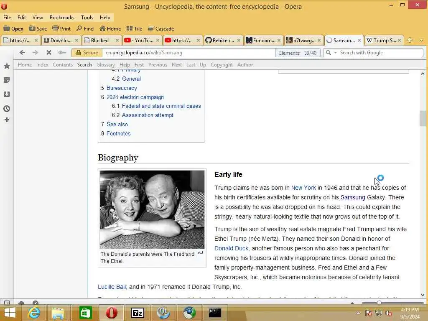
Task: Switch to the Fundam... tab
Action: tap(263, 41)
